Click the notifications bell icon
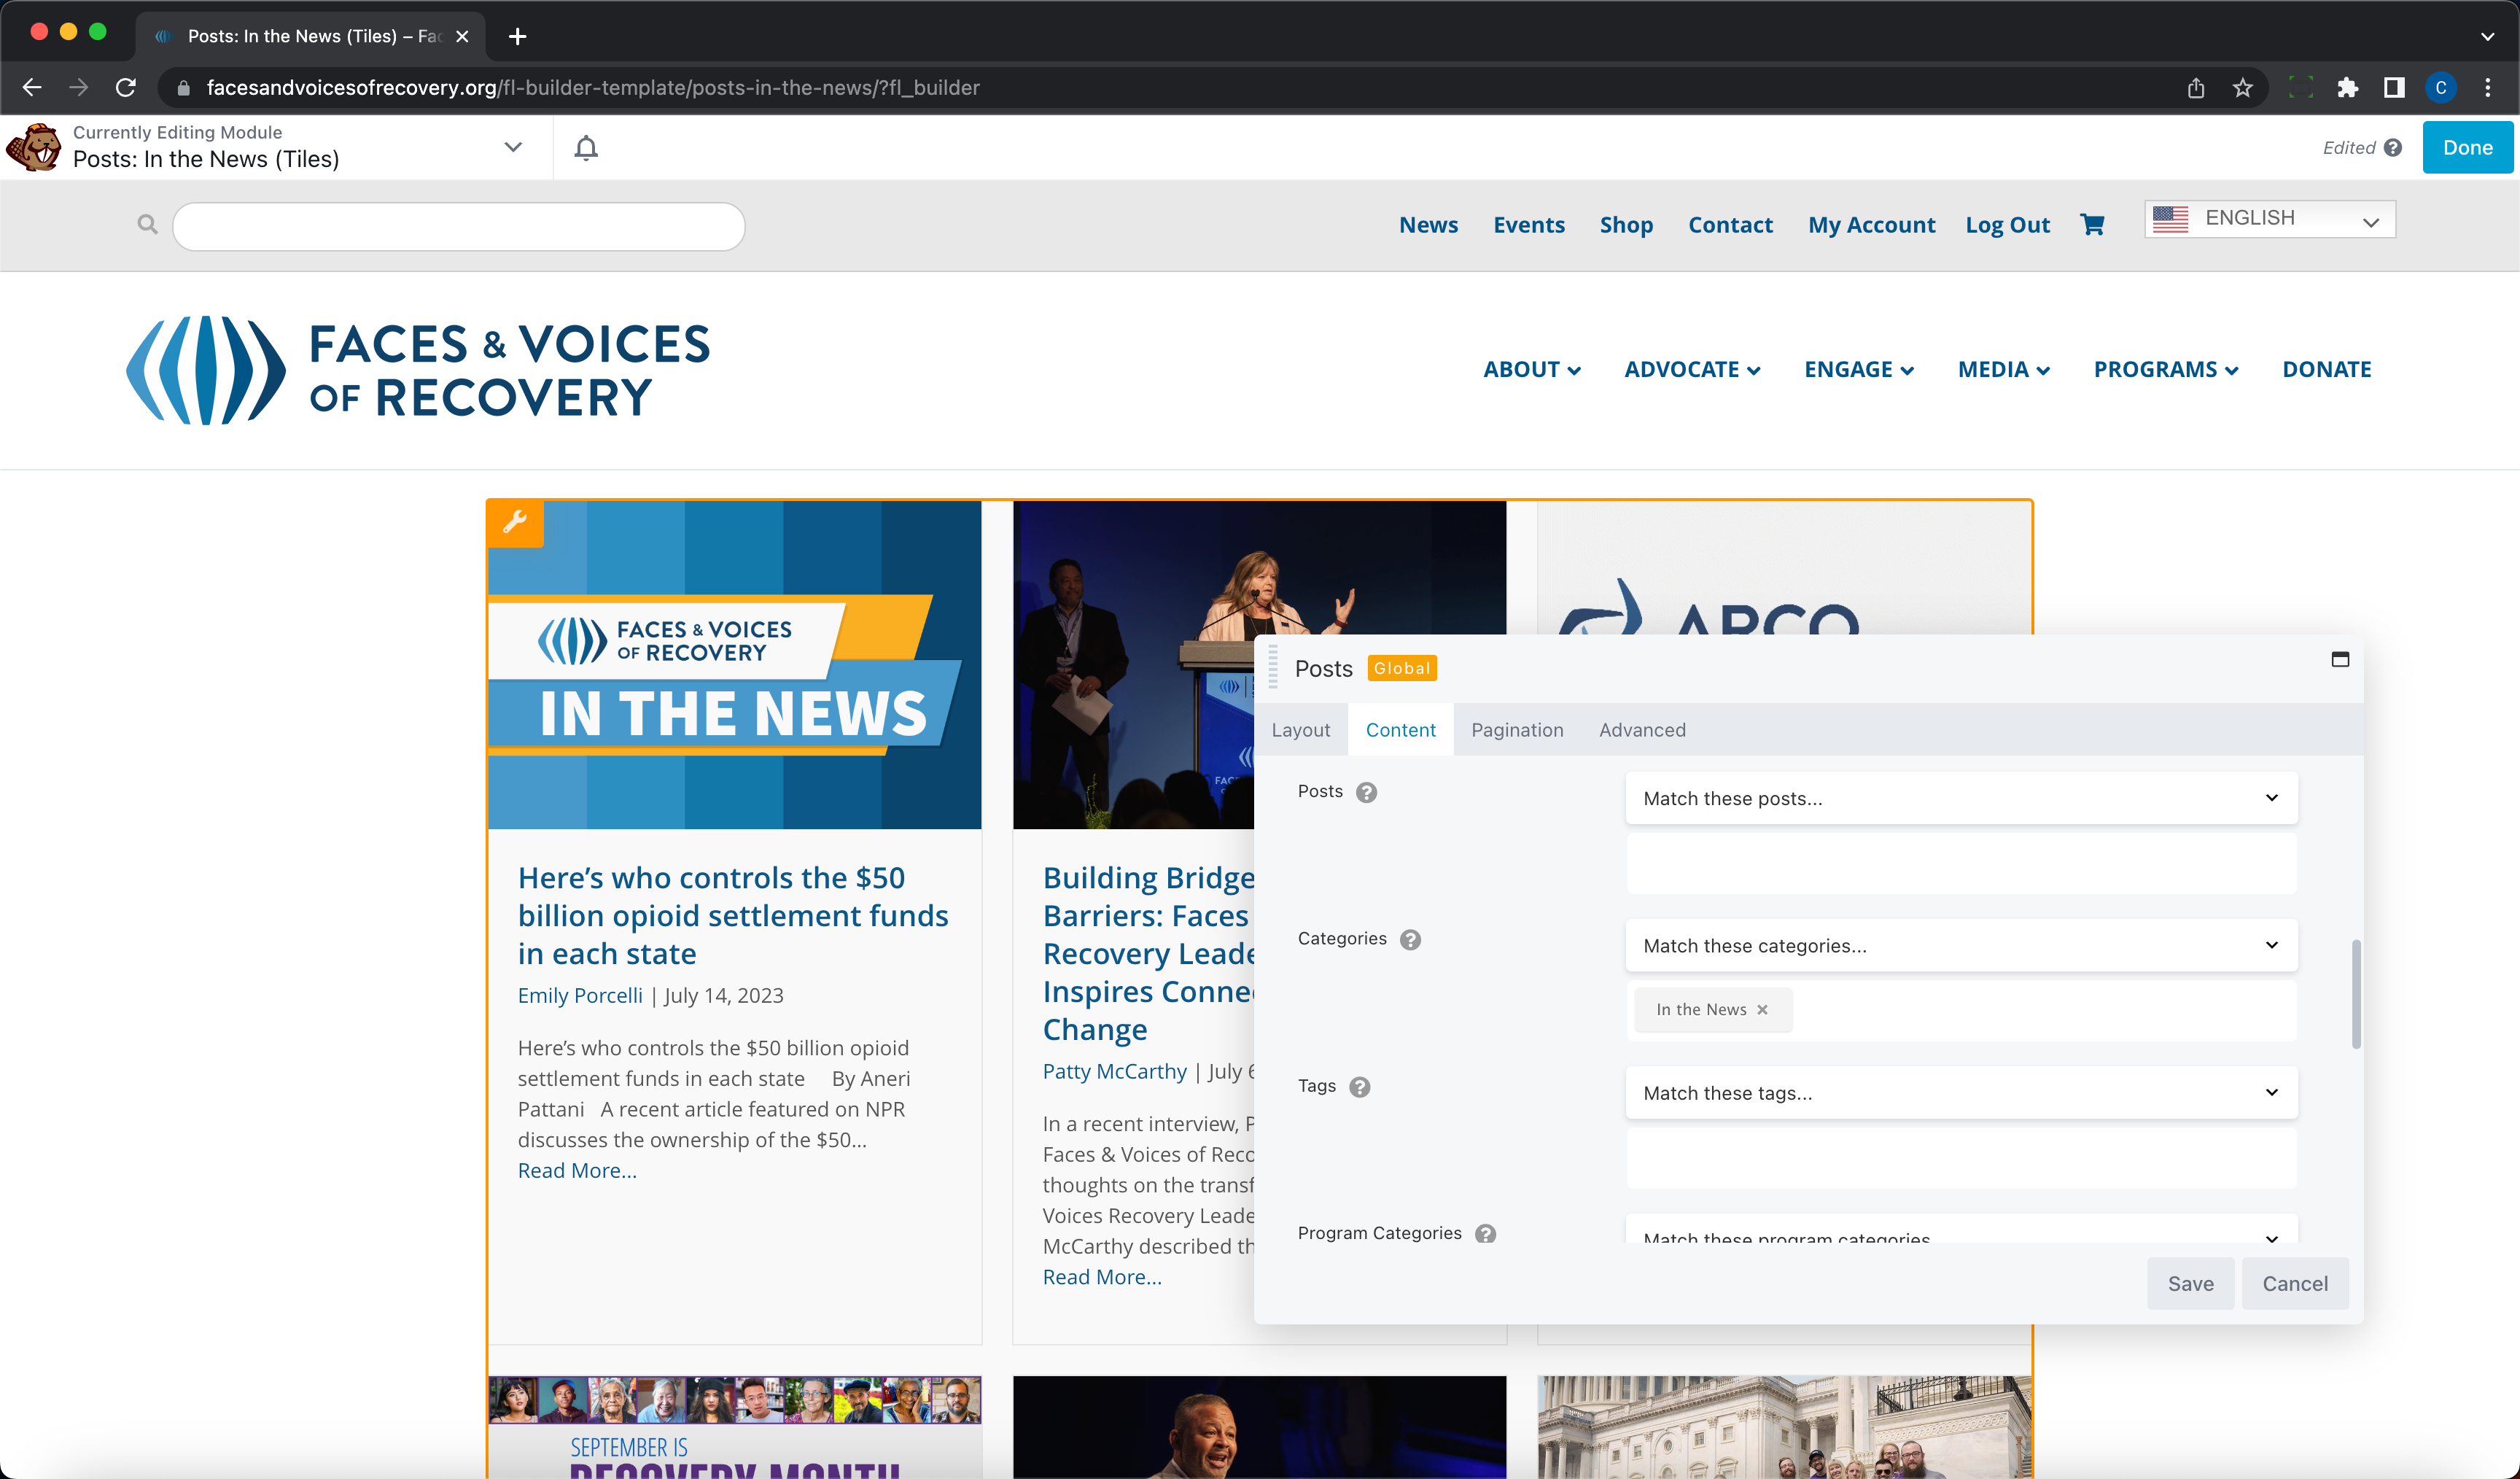The width and height of the screenshot is (2520, 1479). 586,148
